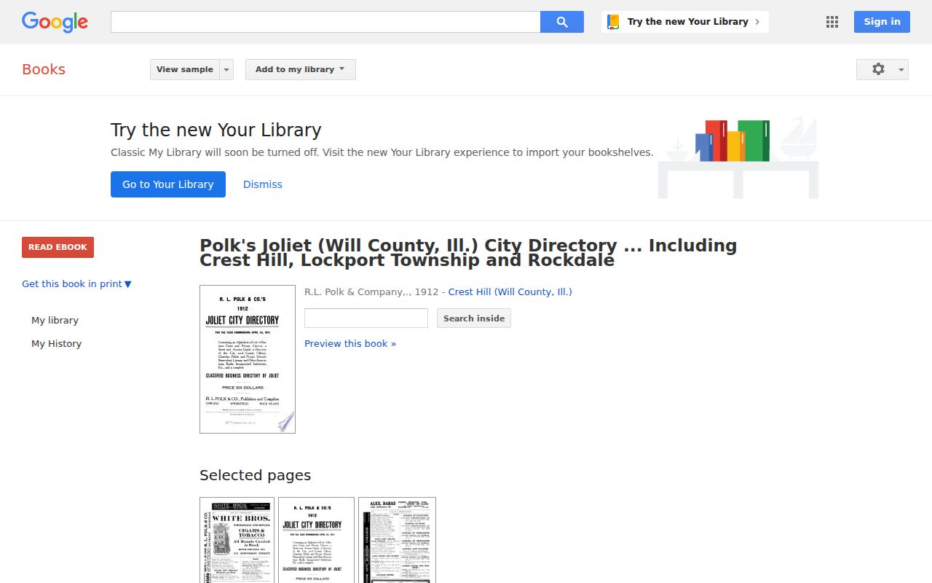Expand Get this book in print
Viewport: 932px width, 583px height.
coord(76,284)
